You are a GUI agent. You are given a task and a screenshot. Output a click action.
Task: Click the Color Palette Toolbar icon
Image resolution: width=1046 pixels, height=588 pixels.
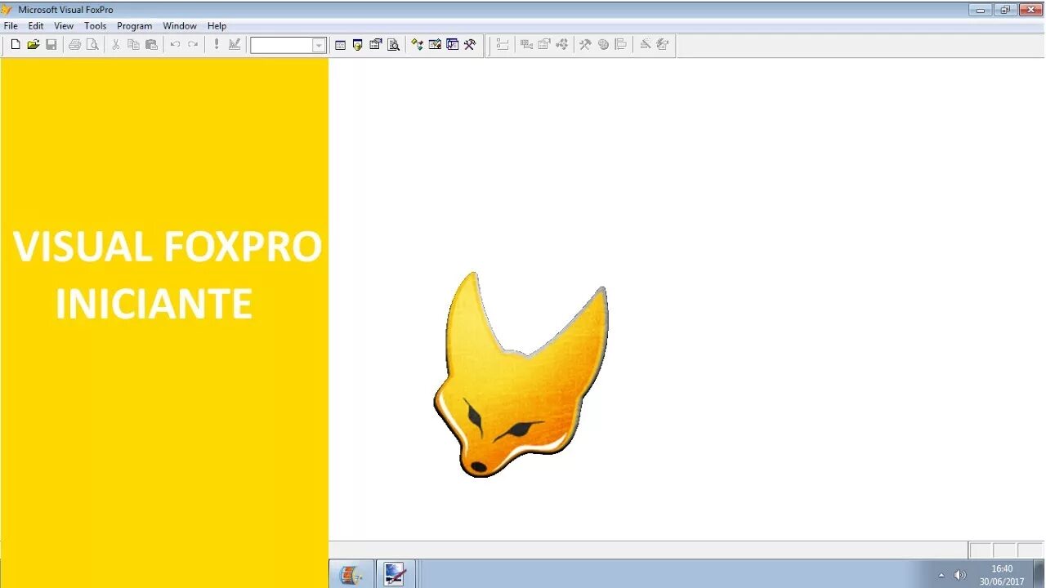click(x=603, y=45)
